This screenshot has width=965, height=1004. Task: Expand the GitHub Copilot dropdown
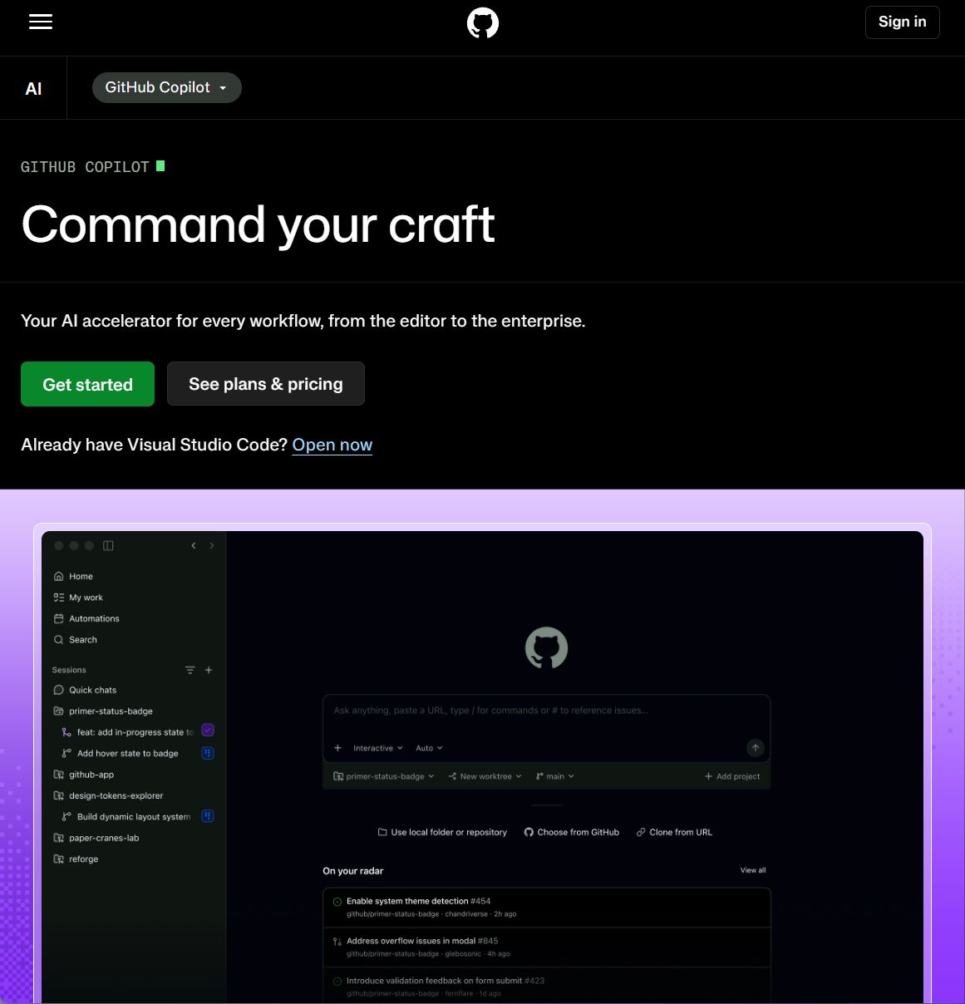tap(166, 87)
